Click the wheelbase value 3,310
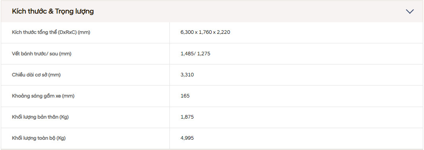Image resolution: width=424 pixels, height=150 pixels. coord(187,75)
